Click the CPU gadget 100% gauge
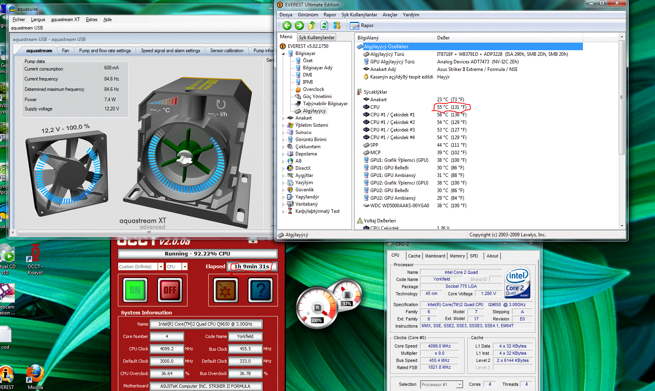Screen dimensions: 655x391 (x=317, y=308)
